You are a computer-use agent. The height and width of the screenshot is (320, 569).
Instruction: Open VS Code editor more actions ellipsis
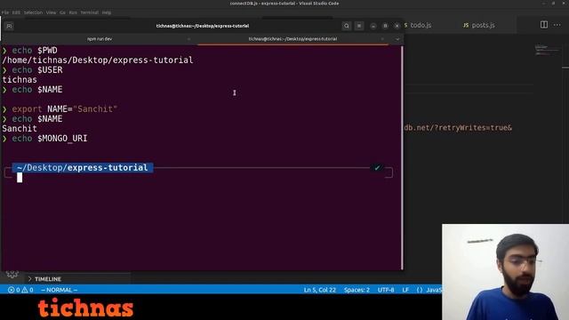click(x=557, y=25)
